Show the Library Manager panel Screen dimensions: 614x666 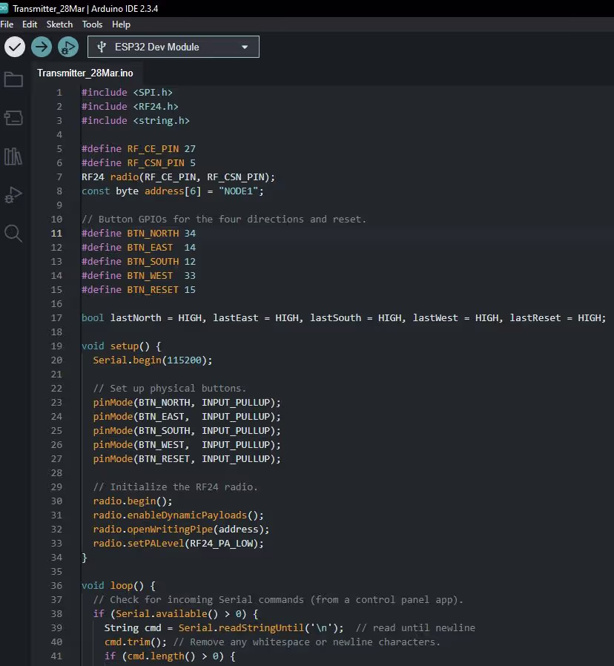coord(13,156)
